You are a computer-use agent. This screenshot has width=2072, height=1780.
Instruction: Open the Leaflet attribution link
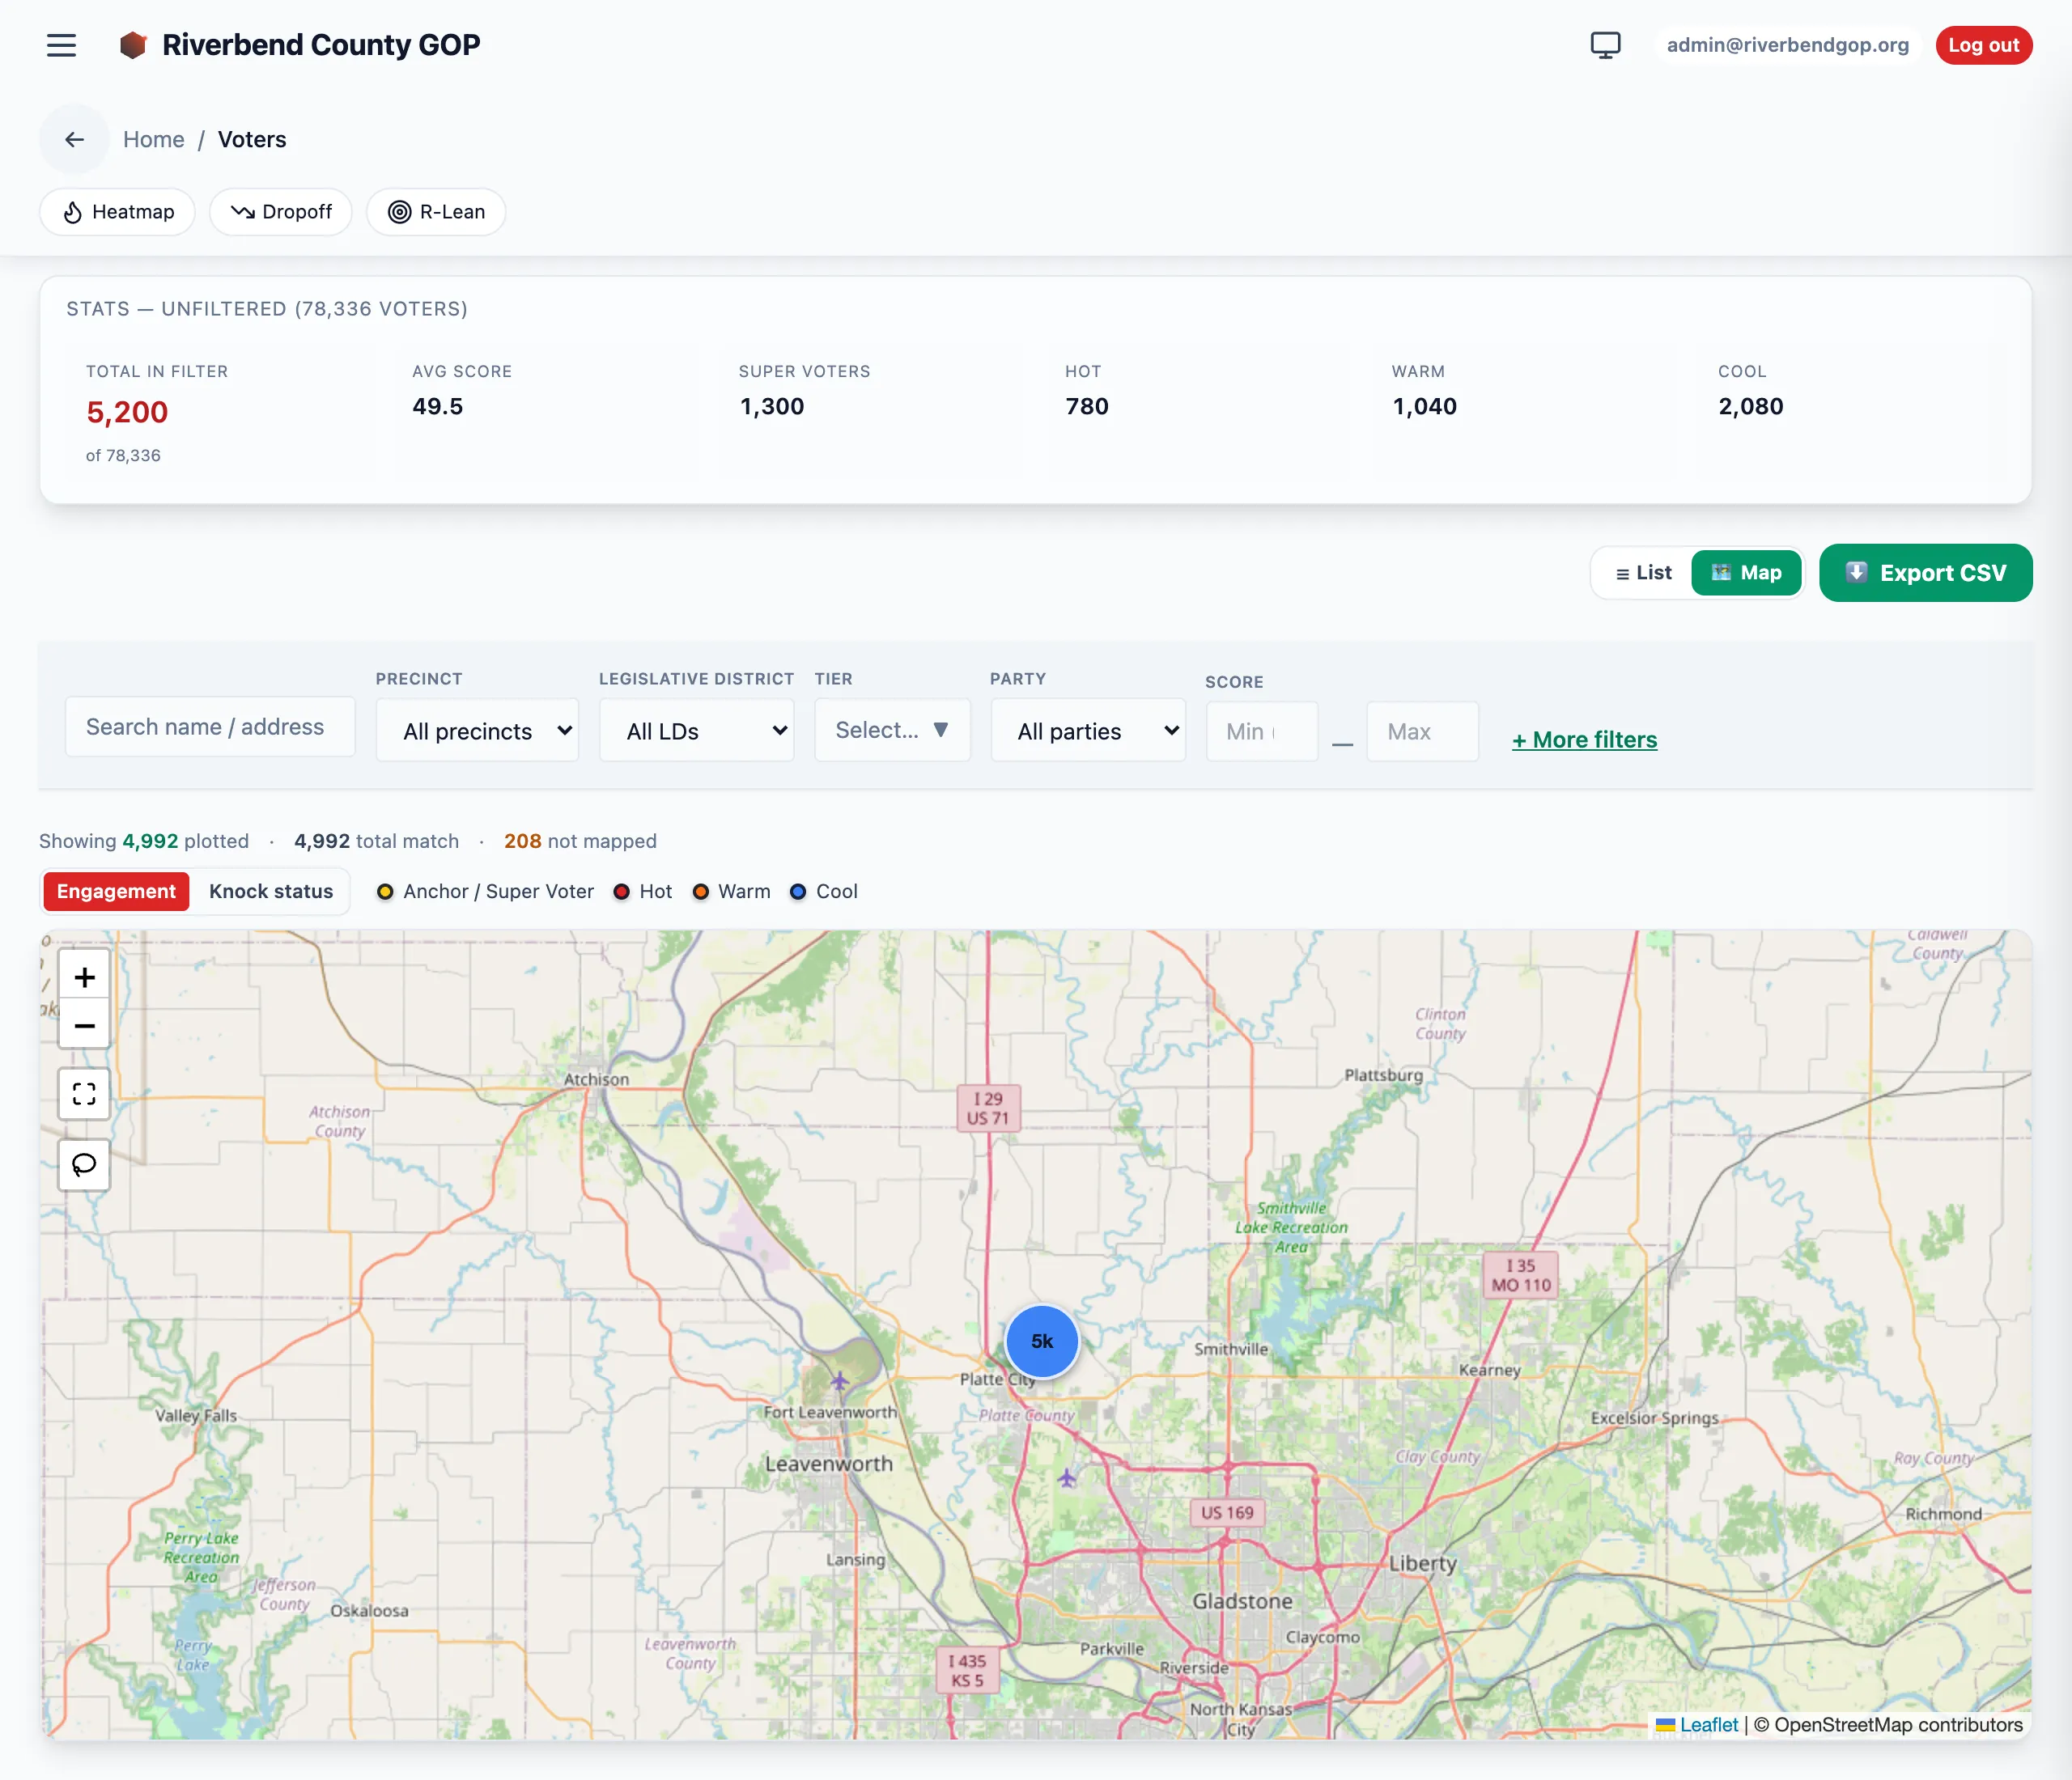pos(1708,1724)
